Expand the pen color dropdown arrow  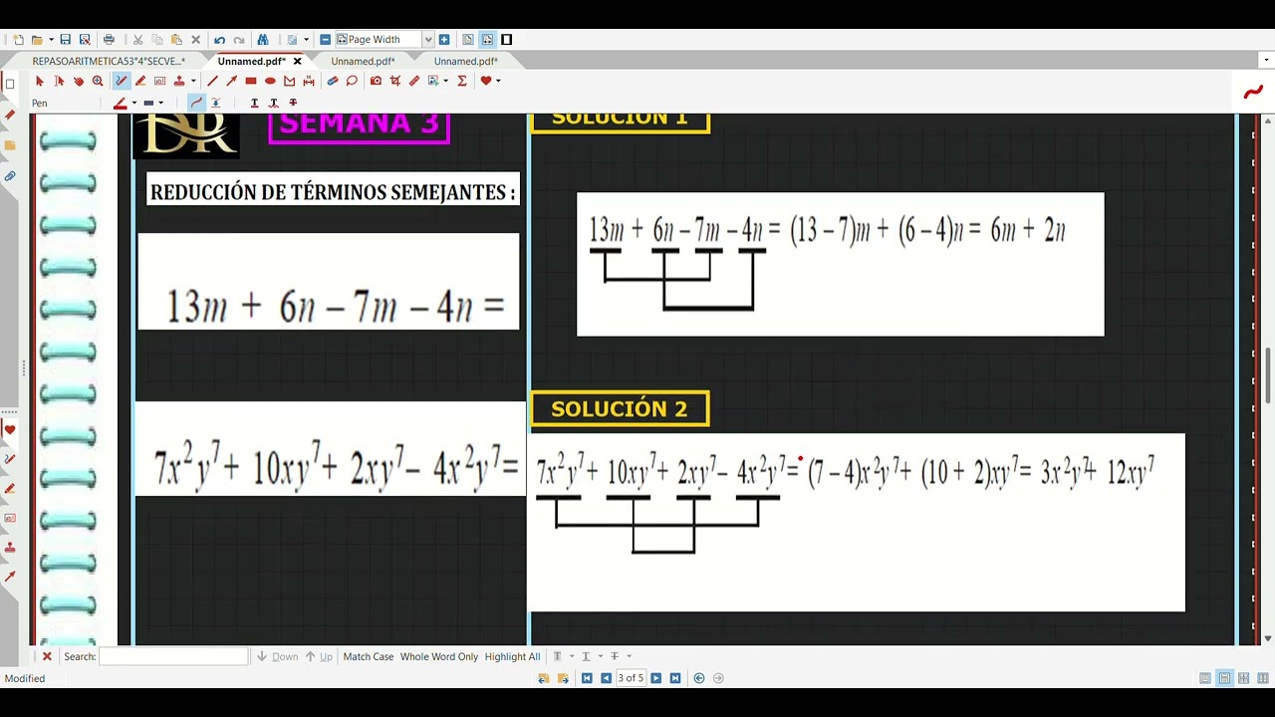tap(133, 103)
